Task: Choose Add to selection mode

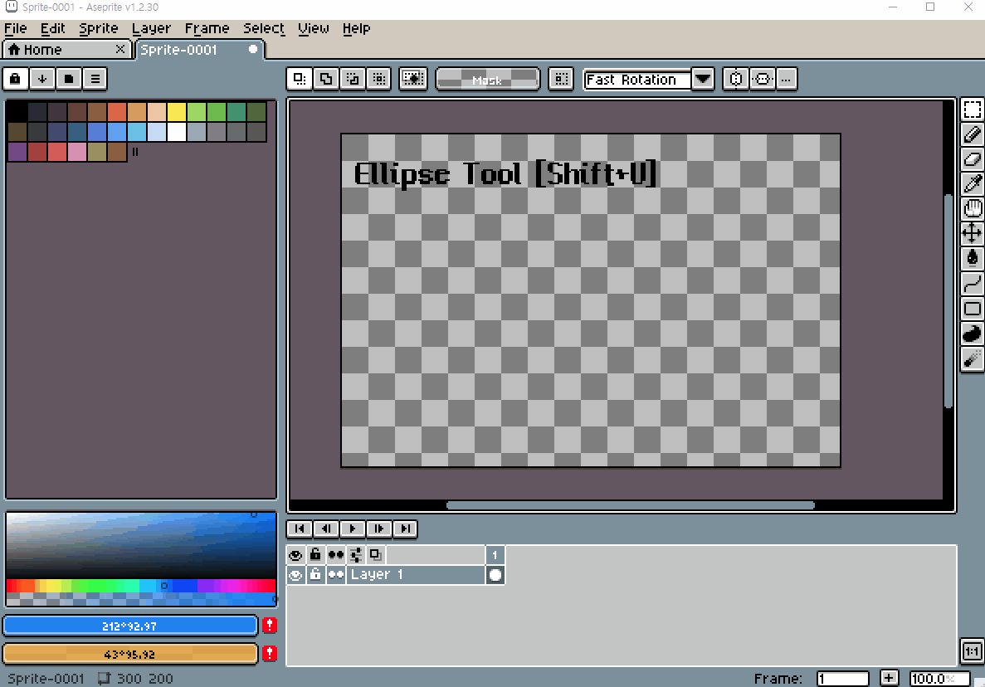Action: (x=326, y=79)
